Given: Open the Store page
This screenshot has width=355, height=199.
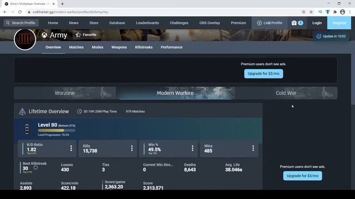Looking at the screenshot, I should point(94,23).
